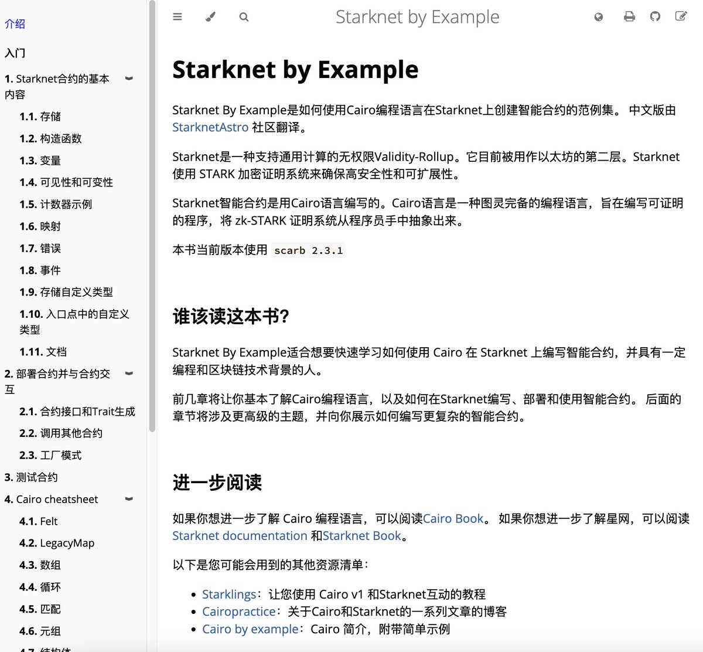Open chapter 1.2 构造函数
The height and width of the screenshot is (652, 703).
click(x=50, y=138)
